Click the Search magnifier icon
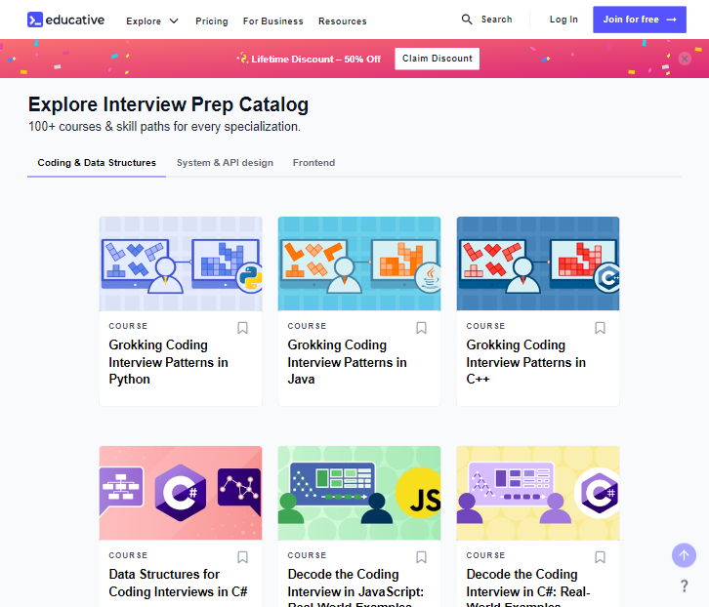 click(468, 20)
